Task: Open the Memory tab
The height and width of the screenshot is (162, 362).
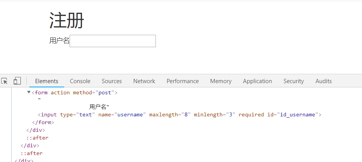Action: (x=221, y=81)
